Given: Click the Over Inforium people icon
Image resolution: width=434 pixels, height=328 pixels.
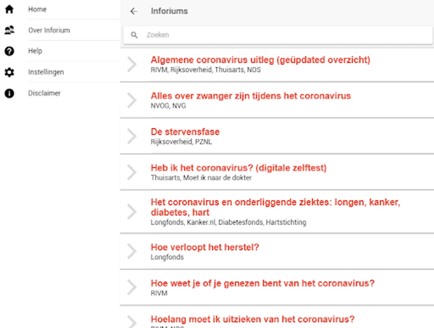Looking at the screenshot, I should (x=9, y=30).
